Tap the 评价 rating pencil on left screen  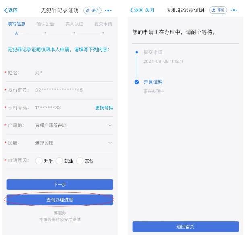[92, 10]
